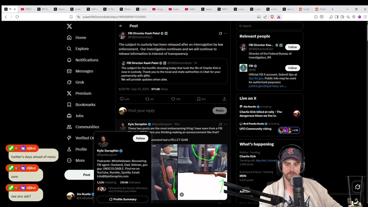Open Jobs in sidebar
368x207 pixels.
click(75, 116)
